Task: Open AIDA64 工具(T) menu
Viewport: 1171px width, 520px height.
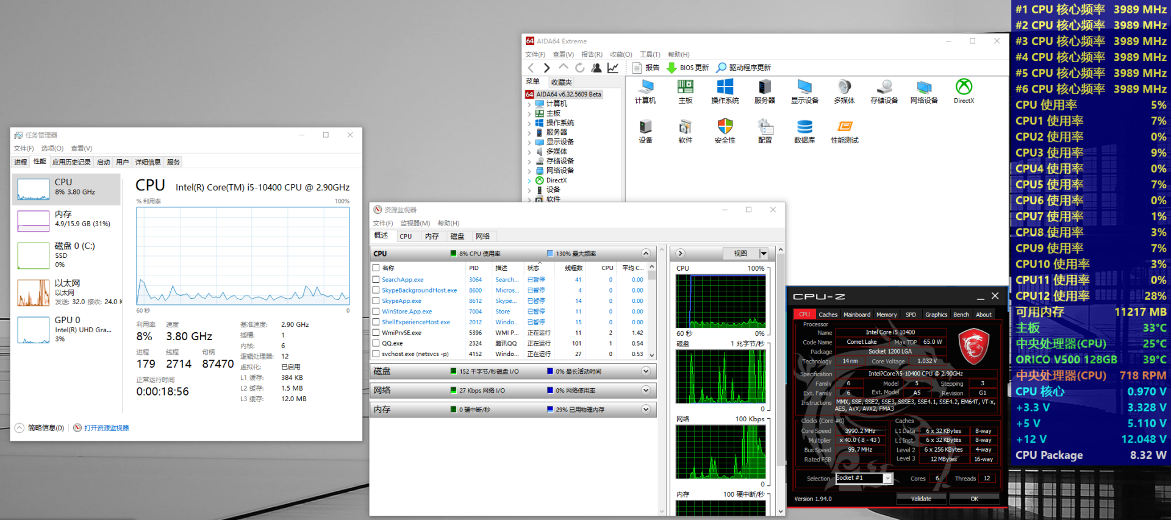Action: click(650, 54)
